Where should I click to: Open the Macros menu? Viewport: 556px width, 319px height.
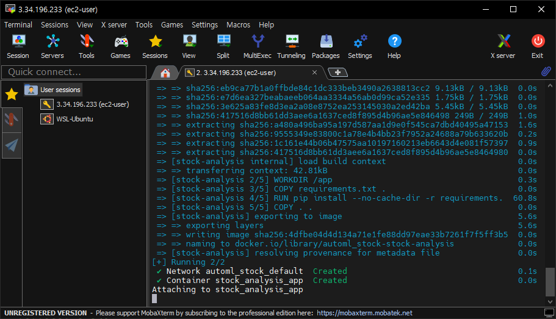pos(238,25)
